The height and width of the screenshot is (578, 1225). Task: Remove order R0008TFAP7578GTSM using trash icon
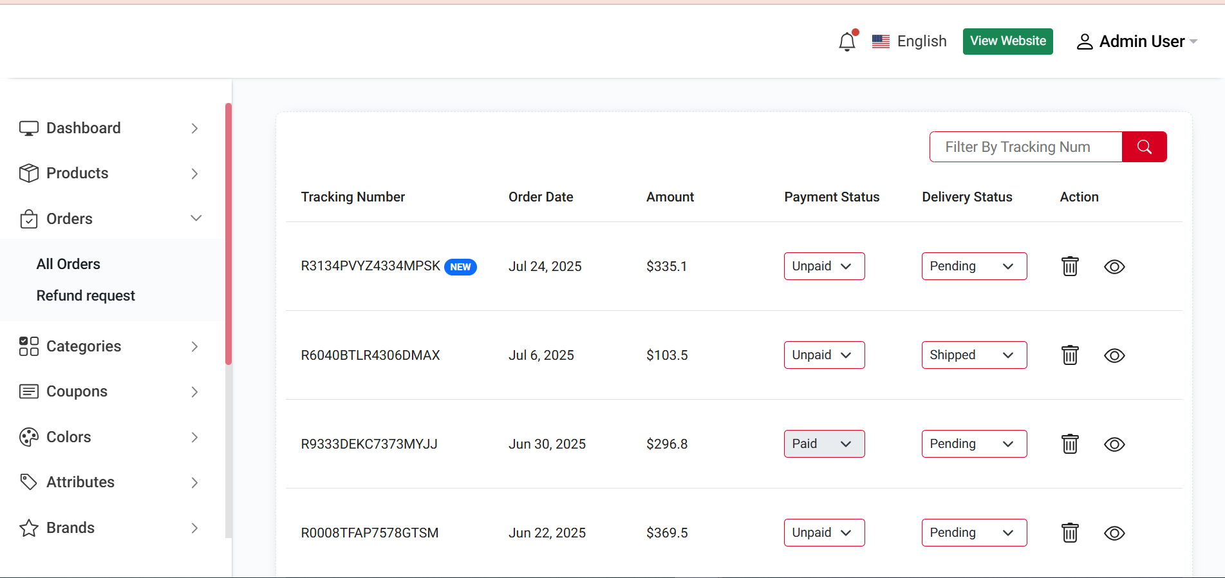tap(1070, 533)
